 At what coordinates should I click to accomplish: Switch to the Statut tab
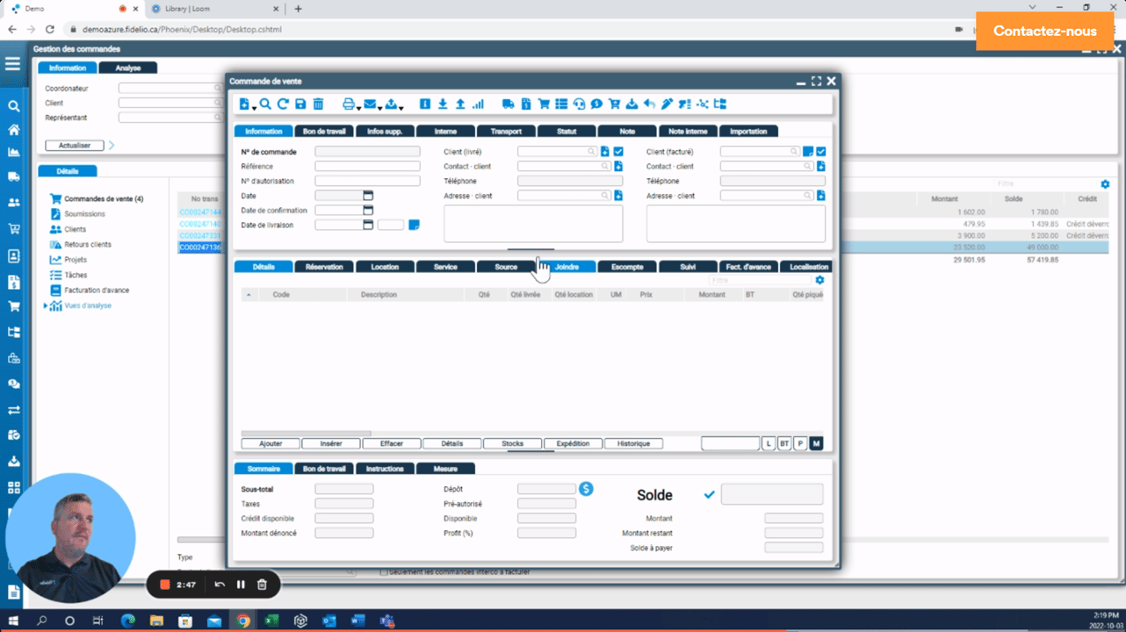tap(567, 132)
